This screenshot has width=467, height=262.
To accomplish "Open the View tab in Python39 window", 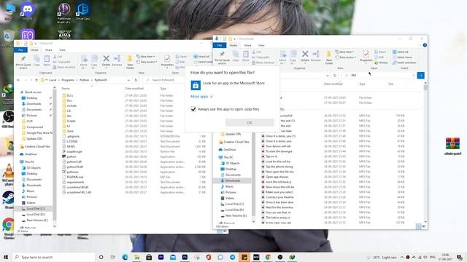I will pyautogui.click(x=62, y=50).
